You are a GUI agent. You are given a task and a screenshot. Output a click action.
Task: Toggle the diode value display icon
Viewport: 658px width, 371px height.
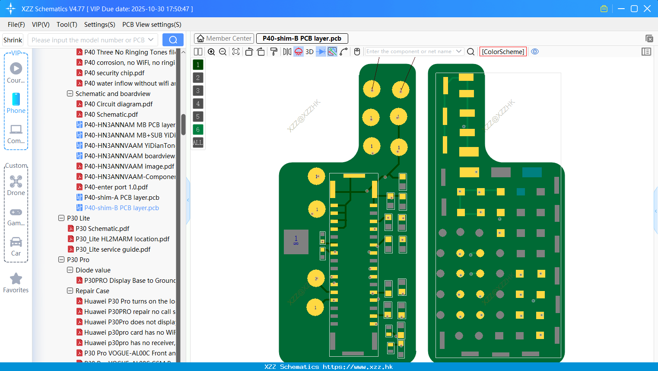pos(321,51)
